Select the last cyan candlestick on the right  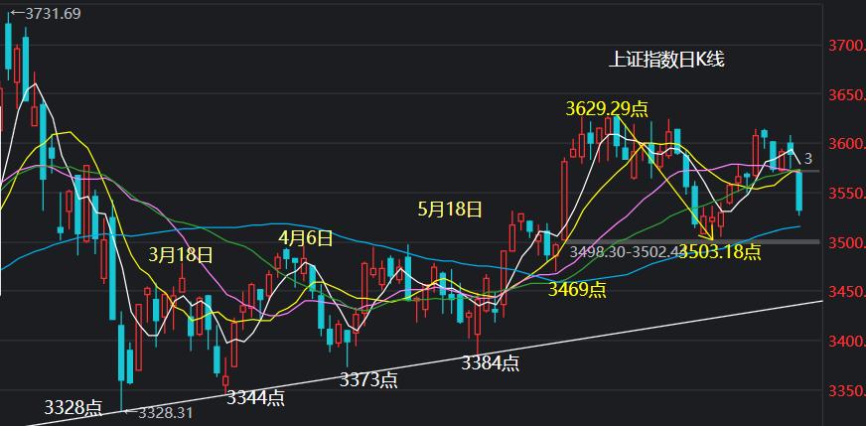point(799,193)
